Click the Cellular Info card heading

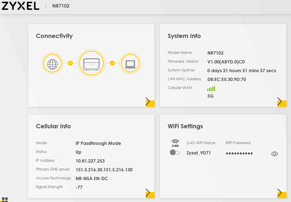click(x=53, y=126)
